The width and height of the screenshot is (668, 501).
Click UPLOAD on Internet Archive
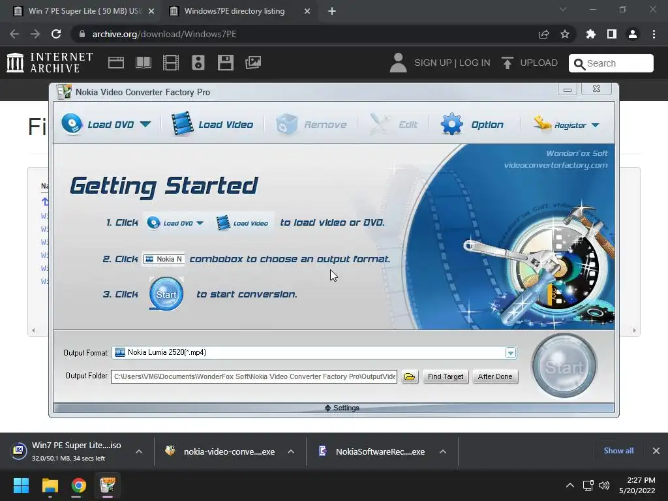(530, 63)
